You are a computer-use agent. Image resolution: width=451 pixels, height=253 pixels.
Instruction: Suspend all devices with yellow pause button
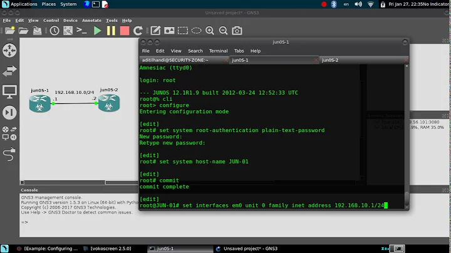click(x=111, y=31)
